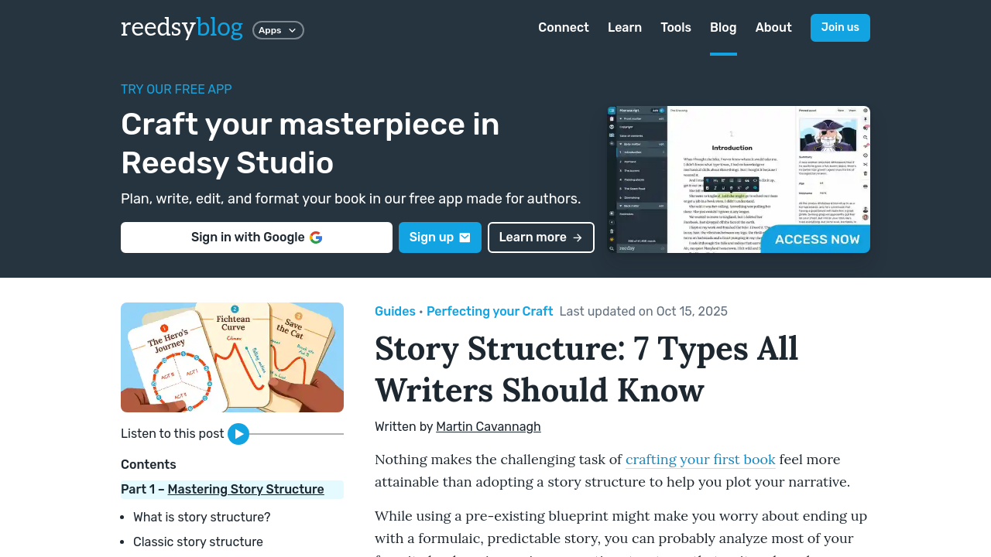
Task: Click the reedsy blog logo
Action: tap(182, 28)
